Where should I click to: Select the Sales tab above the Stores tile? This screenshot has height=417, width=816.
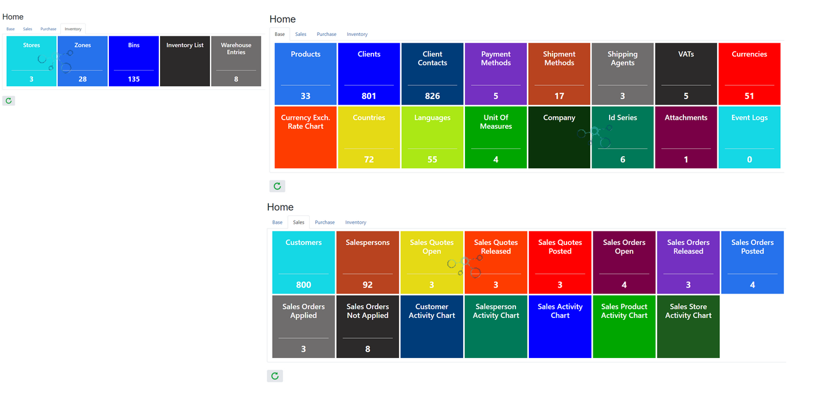click(x=27, y=29)
